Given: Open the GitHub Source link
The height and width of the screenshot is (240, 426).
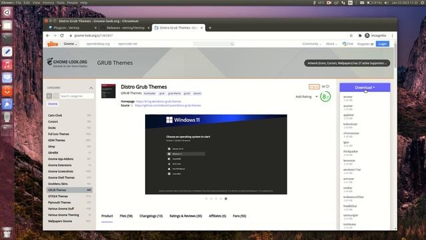Looking at the screenshot, I should (x=168, y=105).
